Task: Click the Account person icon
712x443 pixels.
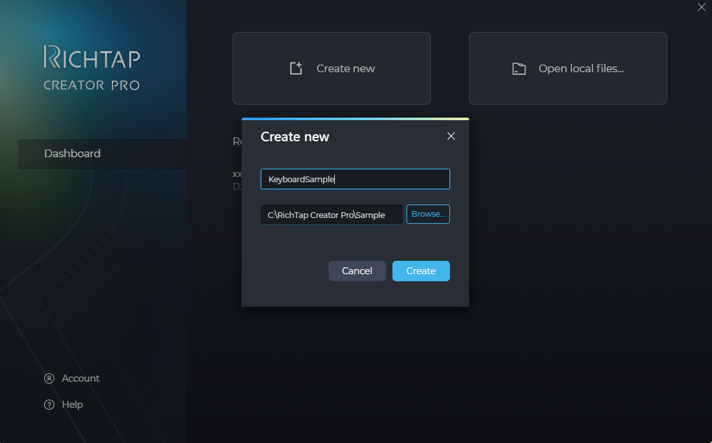Action: pos(49,378)
